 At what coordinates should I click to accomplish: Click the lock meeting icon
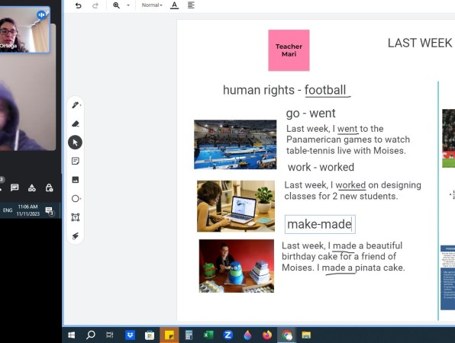click(x=50, y=188)
